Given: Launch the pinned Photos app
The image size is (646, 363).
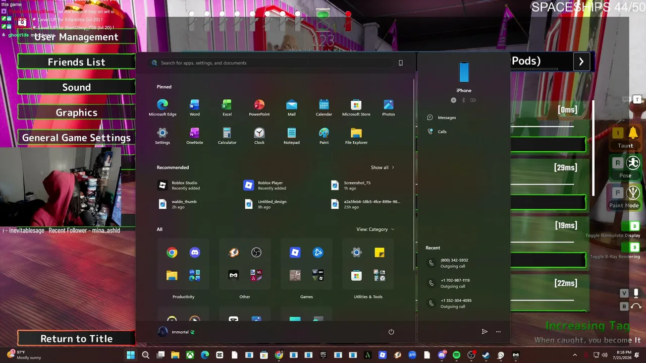Looking at the screenshot, I should point(389,108).
